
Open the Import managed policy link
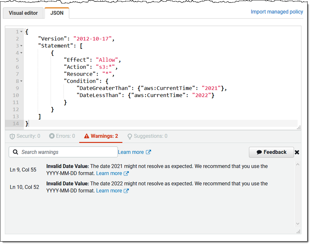277,12
